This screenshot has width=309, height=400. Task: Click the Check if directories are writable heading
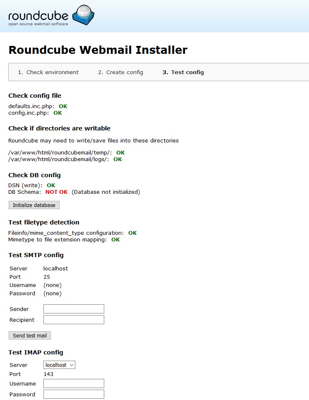(x=59, y=128)
